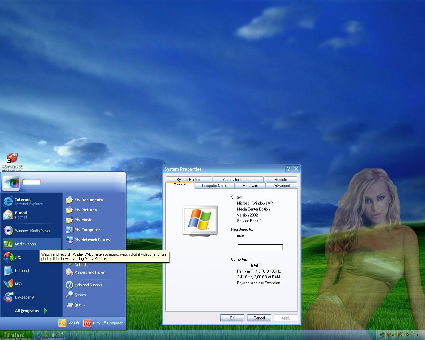Click the Log Off button
The width and height of the screenshot is (425, 340).
point(69,323)
